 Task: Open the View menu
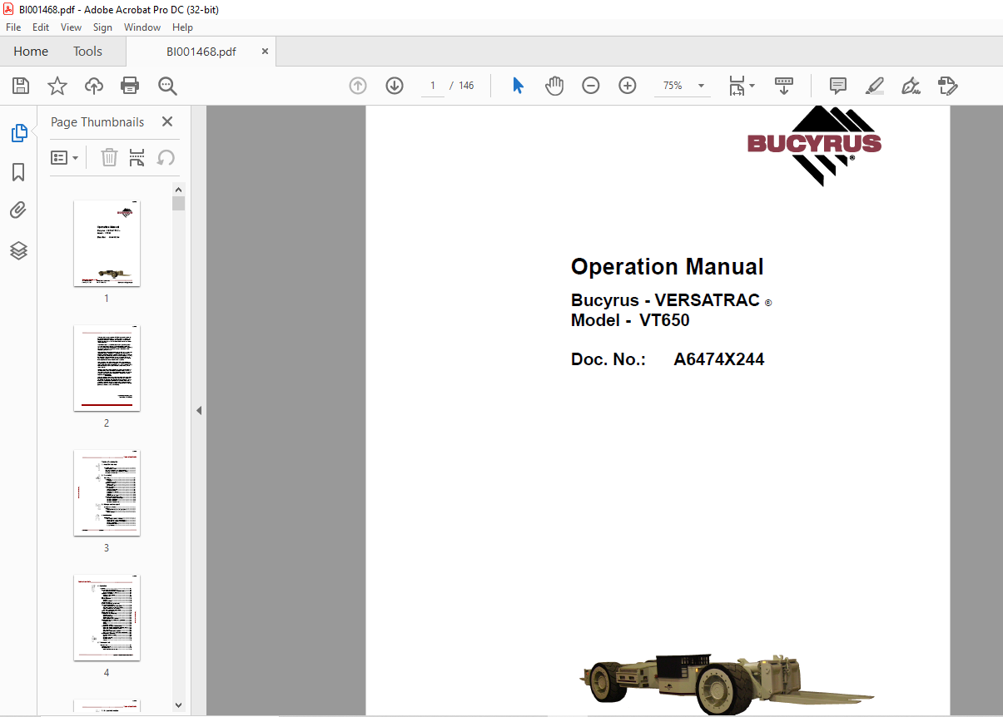coord(71,27)
